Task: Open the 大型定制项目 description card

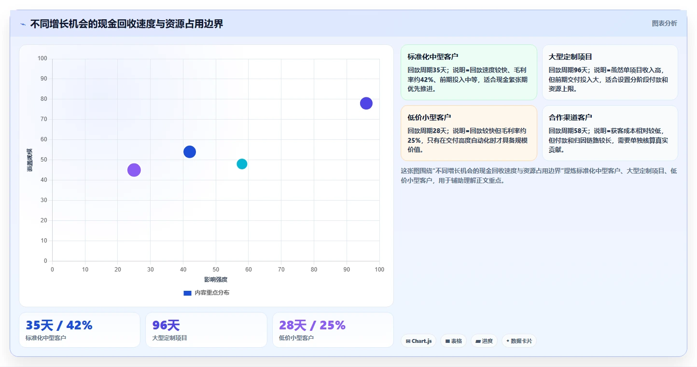Action: tap(610, 72)
